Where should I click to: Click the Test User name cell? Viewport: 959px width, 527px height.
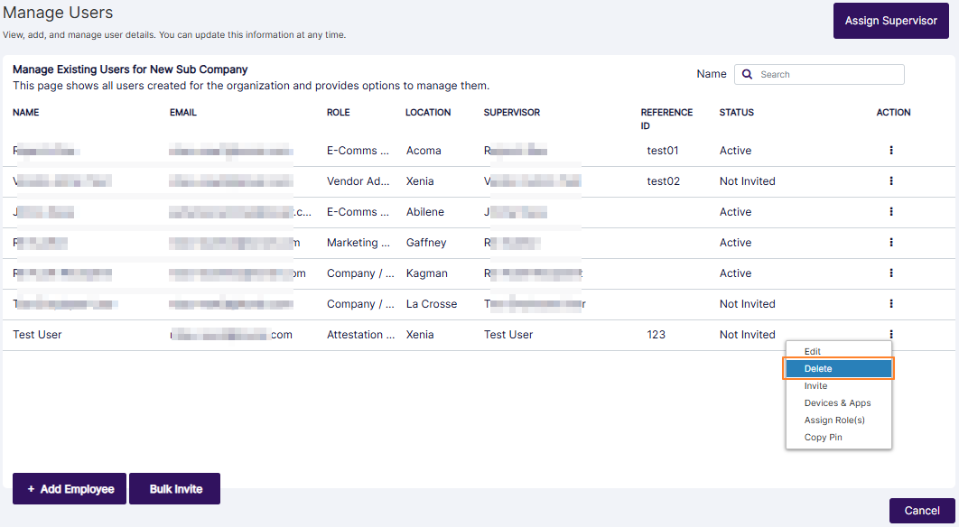pos(37,335)
